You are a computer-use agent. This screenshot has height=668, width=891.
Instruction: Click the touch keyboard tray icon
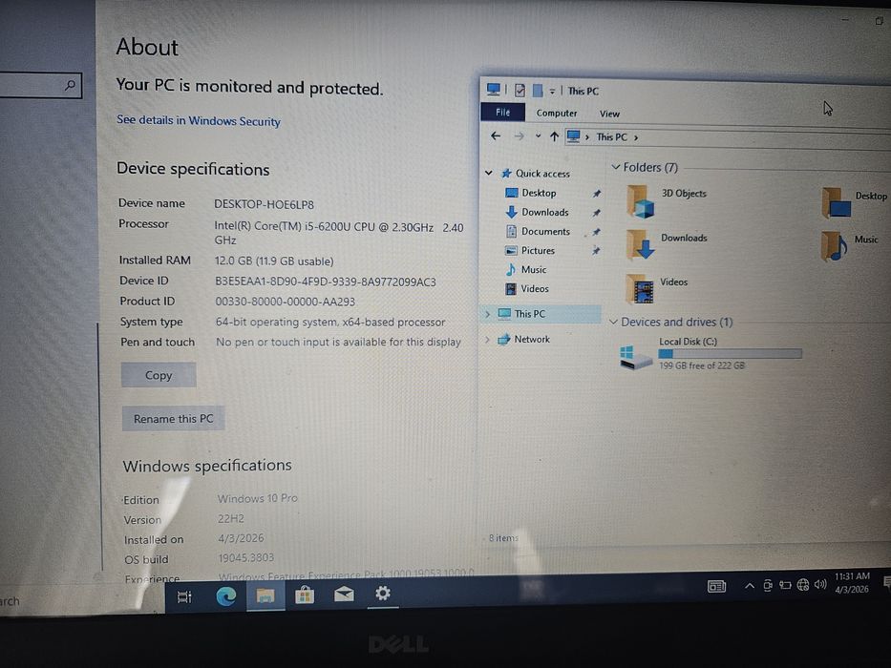pyautogui.click(x=716, y=586)
